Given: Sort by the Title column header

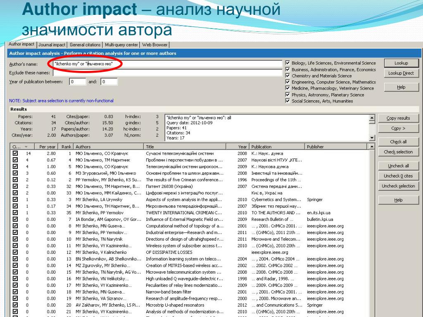Looking at the screenshot, I should point(185,147).
